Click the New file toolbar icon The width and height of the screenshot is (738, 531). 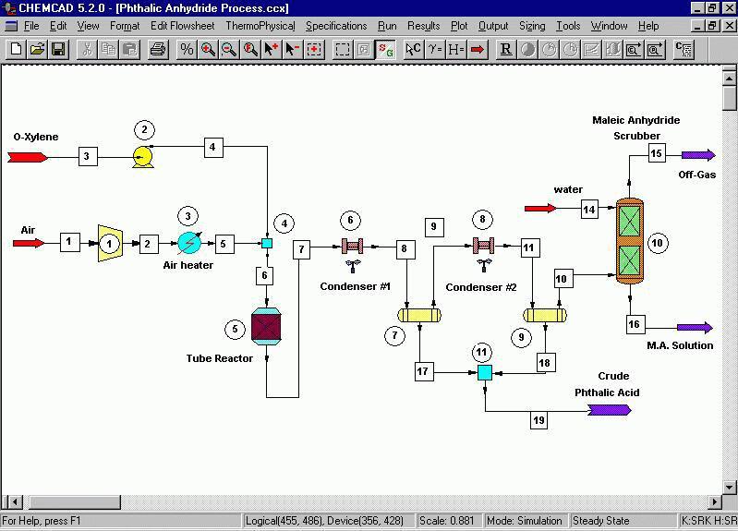point(16,49)
